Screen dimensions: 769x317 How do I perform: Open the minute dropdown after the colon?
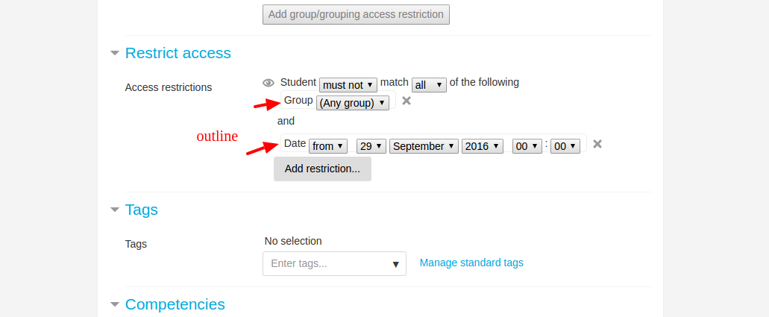tap(565, 146)
